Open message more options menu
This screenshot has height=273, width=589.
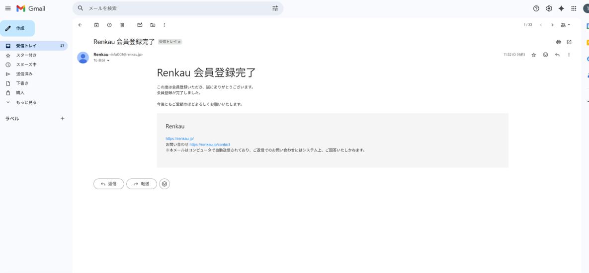coord(569,55)
